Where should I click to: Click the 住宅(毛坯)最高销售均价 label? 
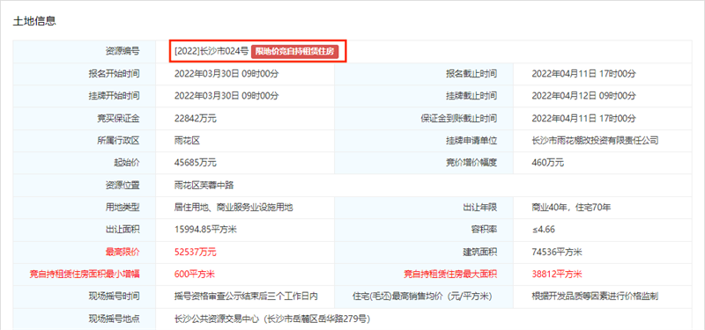coord(423,297)
